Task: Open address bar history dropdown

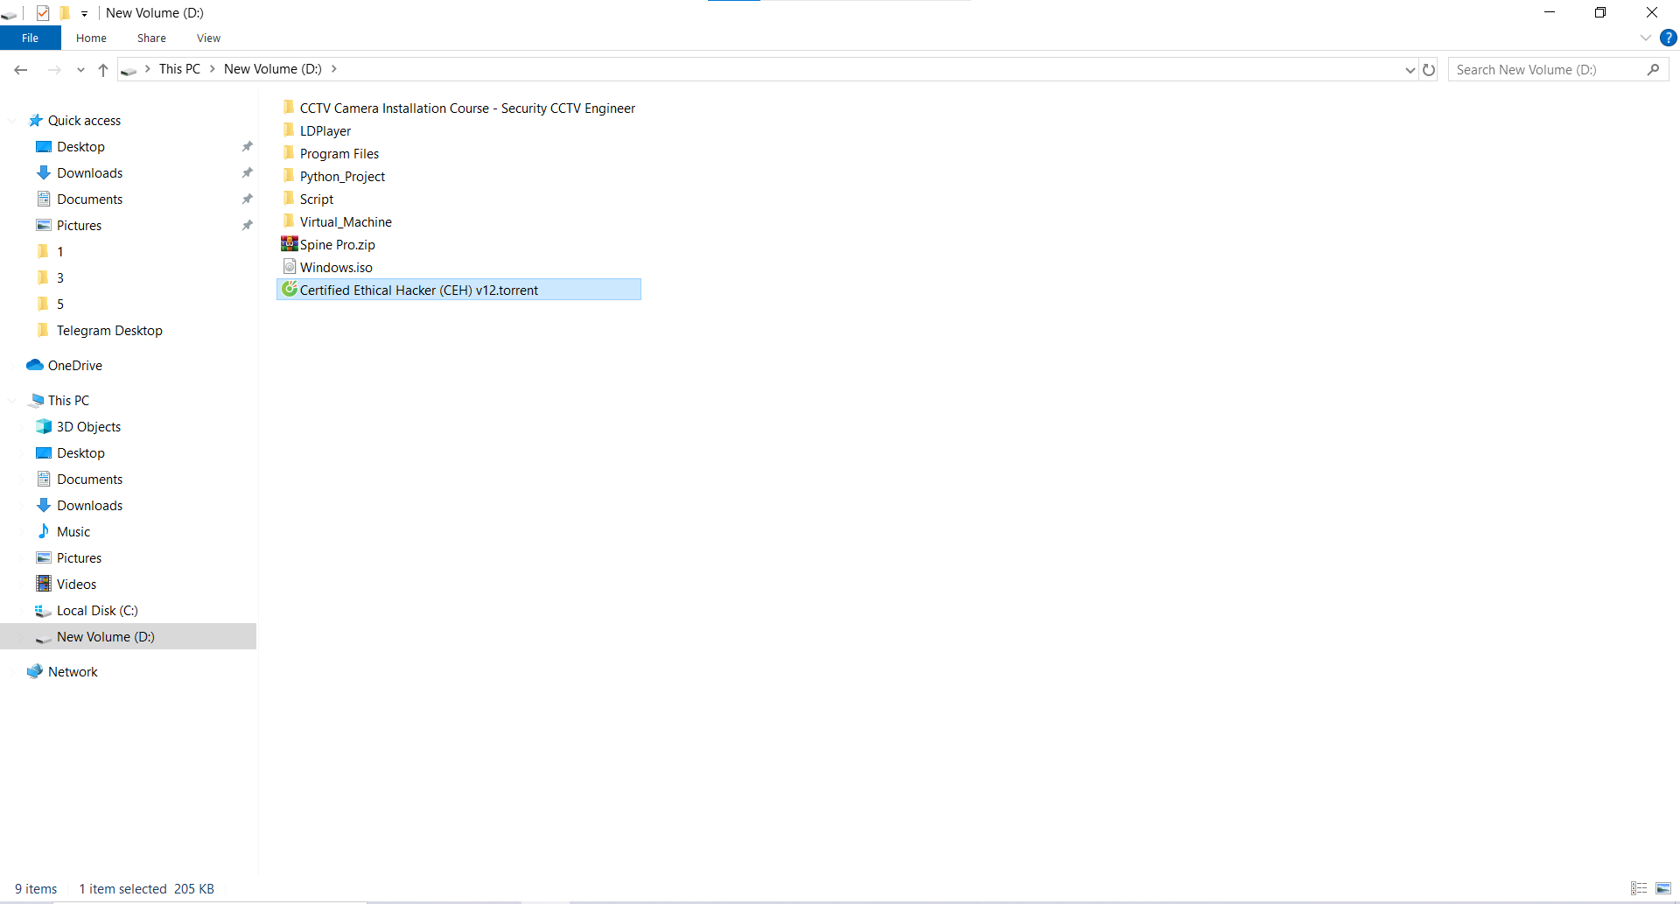Action: click(1410, 70)
